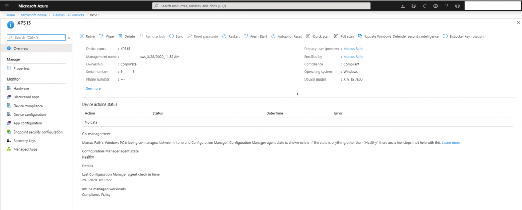Start the Fresh Start action
522x210 pixels.
coord(255,36)
